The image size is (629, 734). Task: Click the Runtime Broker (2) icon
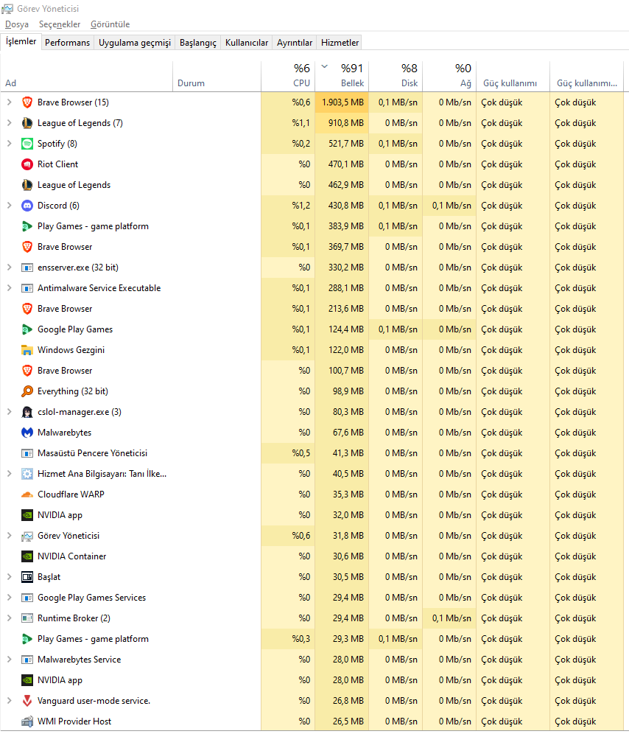click(x=27, y=618)
